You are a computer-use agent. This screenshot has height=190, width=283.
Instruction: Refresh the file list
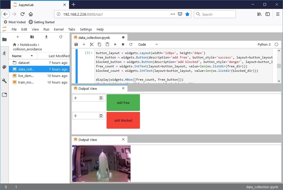pyautogui.click(x=61, y=37)
